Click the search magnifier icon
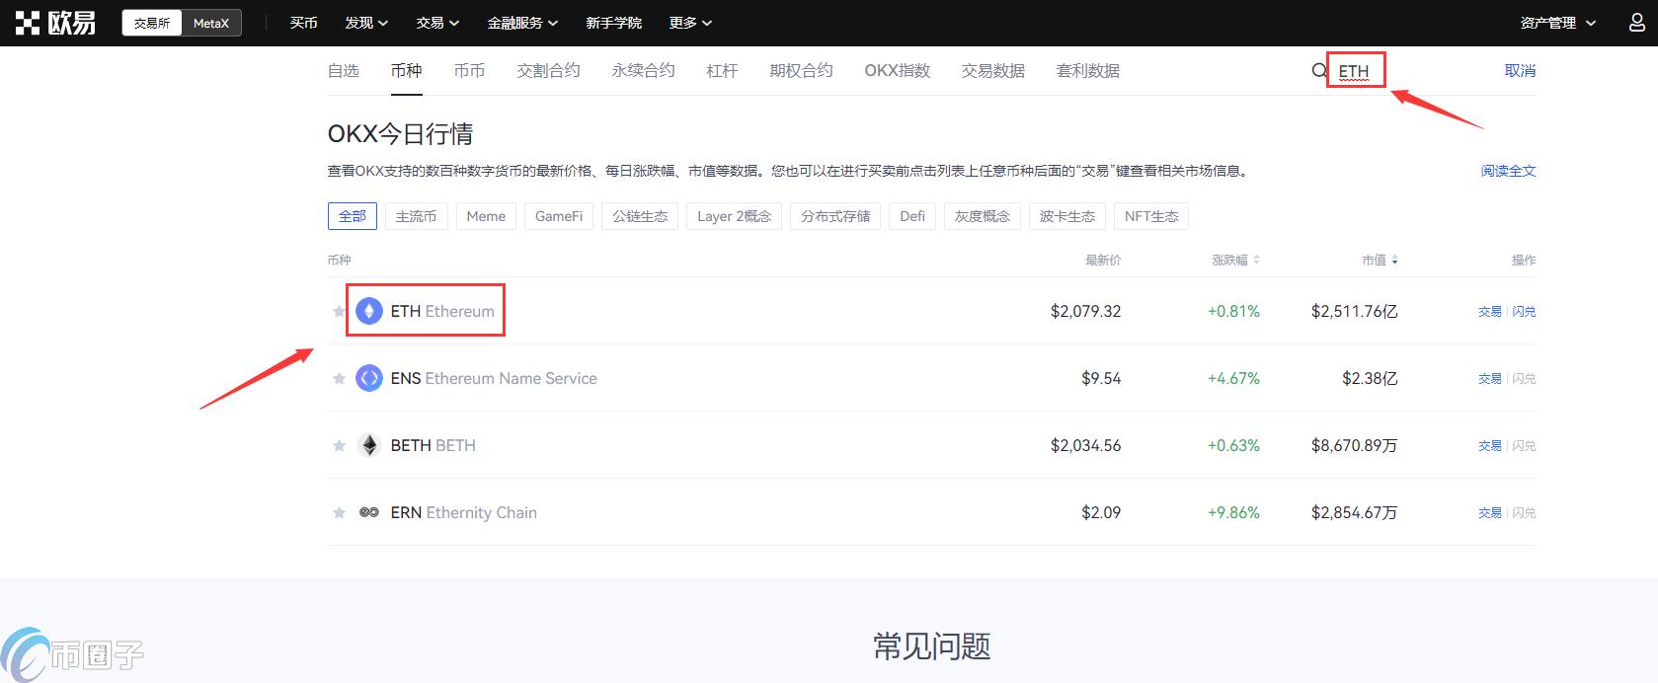 (1319, 71)
